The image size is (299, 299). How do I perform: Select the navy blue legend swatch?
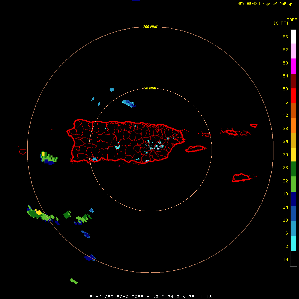tap(293, 199)
